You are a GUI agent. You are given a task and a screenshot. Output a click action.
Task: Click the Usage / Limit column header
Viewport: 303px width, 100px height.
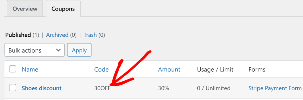point(215,69)
